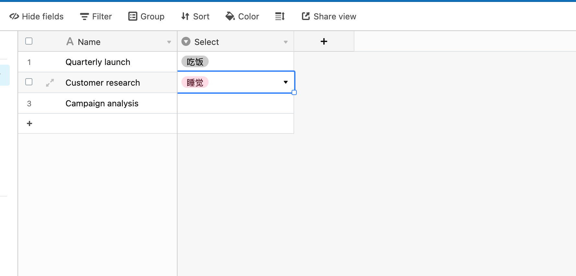Open the Select column dropdown arrow
This screenshot has height=276, width=576.
pyautogui.click(x=286, y=42)
